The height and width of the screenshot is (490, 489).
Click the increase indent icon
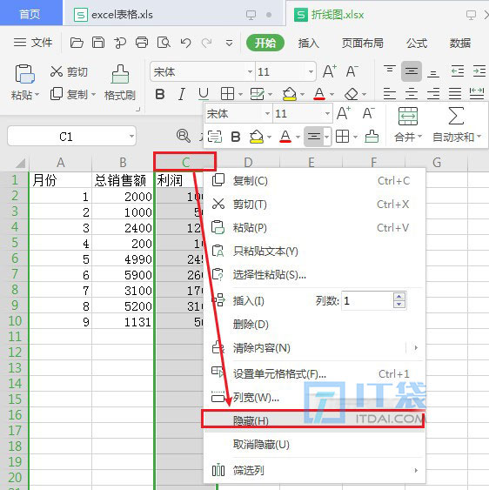tap(479, 71)
